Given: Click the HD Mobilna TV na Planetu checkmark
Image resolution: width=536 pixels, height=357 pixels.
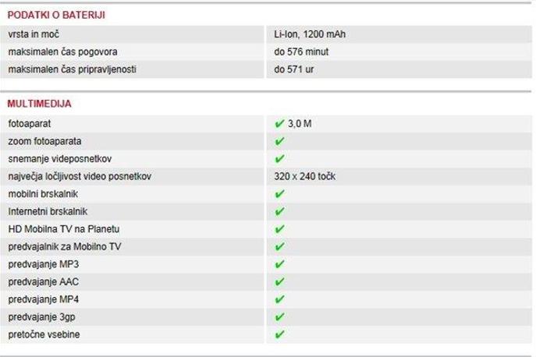Looking at the screenshot, I should tap(279, 229).
